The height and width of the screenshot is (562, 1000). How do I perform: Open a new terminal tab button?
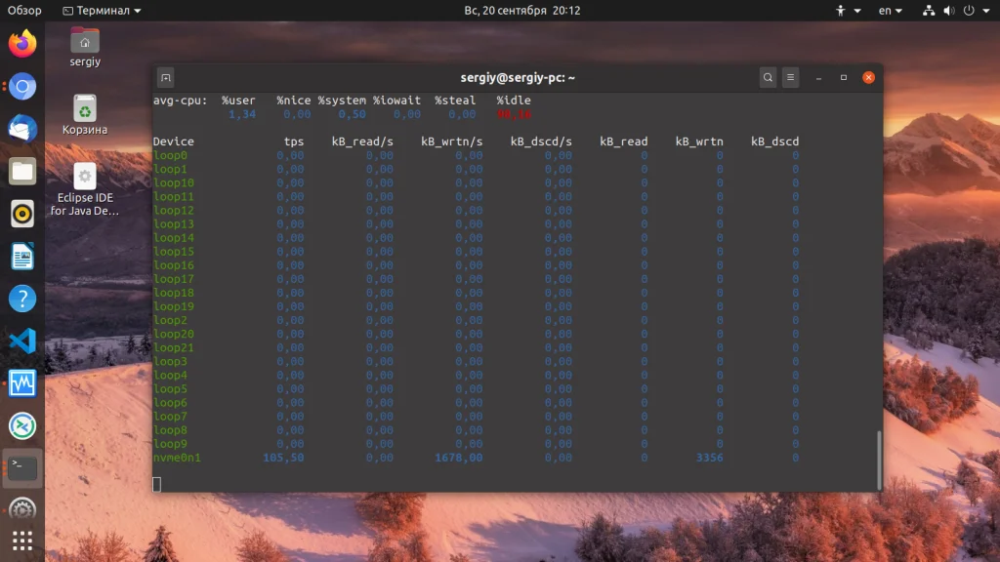click(x=166, y=78)
